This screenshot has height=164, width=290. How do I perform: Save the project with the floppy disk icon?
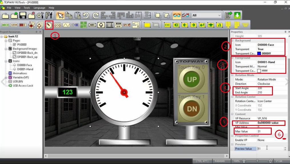tap(23, 15)
